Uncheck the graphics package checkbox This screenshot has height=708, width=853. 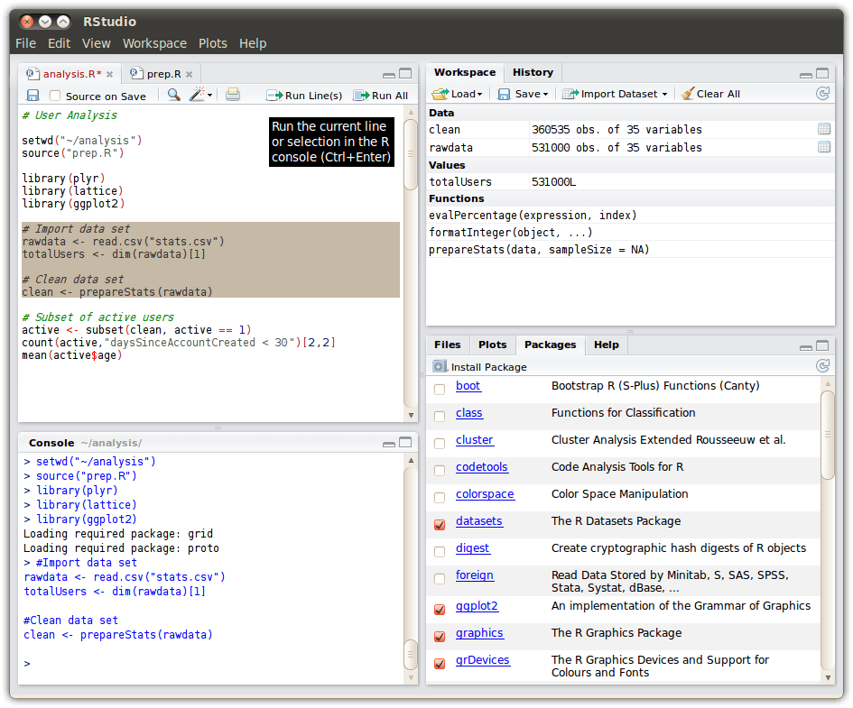(x=440, y=636)
